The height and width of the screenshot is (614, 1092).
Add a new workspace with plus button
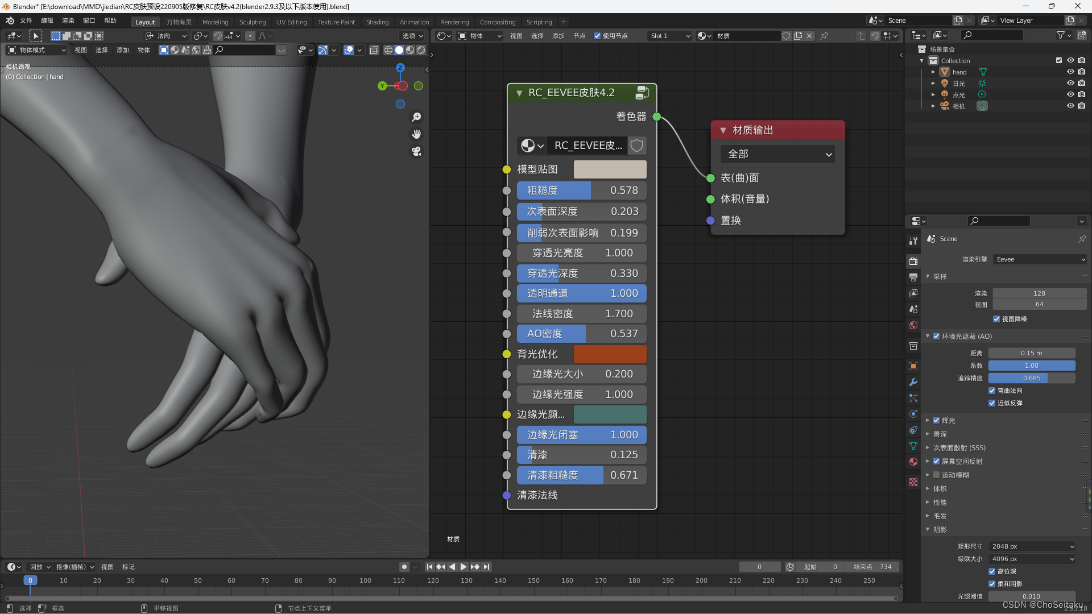564,22
